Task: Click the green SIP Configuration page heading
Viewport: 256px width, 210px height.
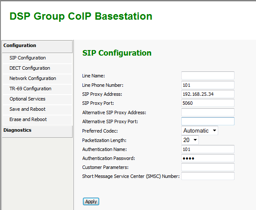Action: 117,53
